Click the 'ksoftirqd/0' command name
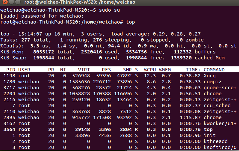 coord(220,147)
